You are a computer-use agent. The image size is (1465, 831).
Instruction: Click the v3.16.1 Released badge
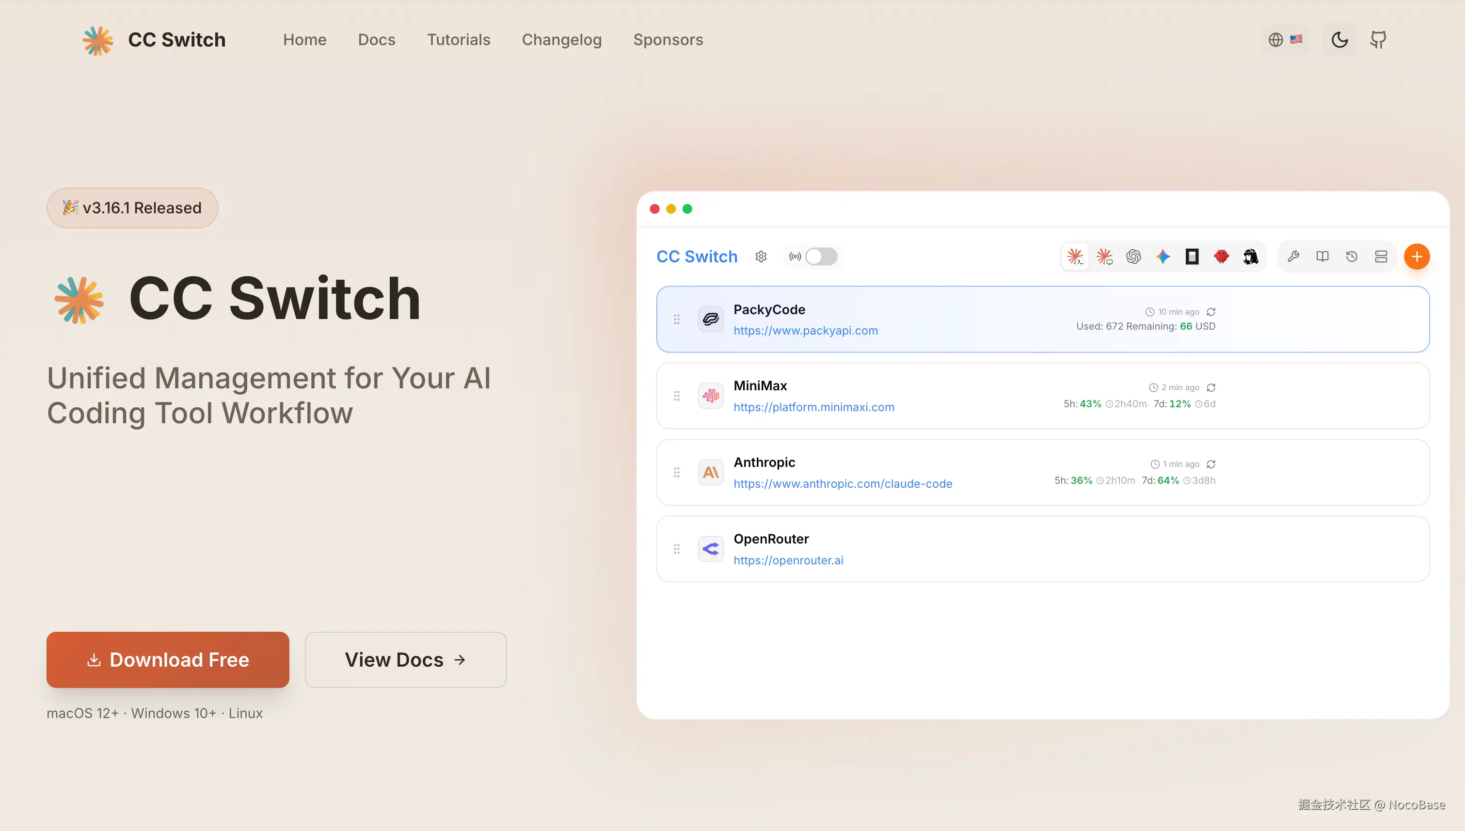132,208
